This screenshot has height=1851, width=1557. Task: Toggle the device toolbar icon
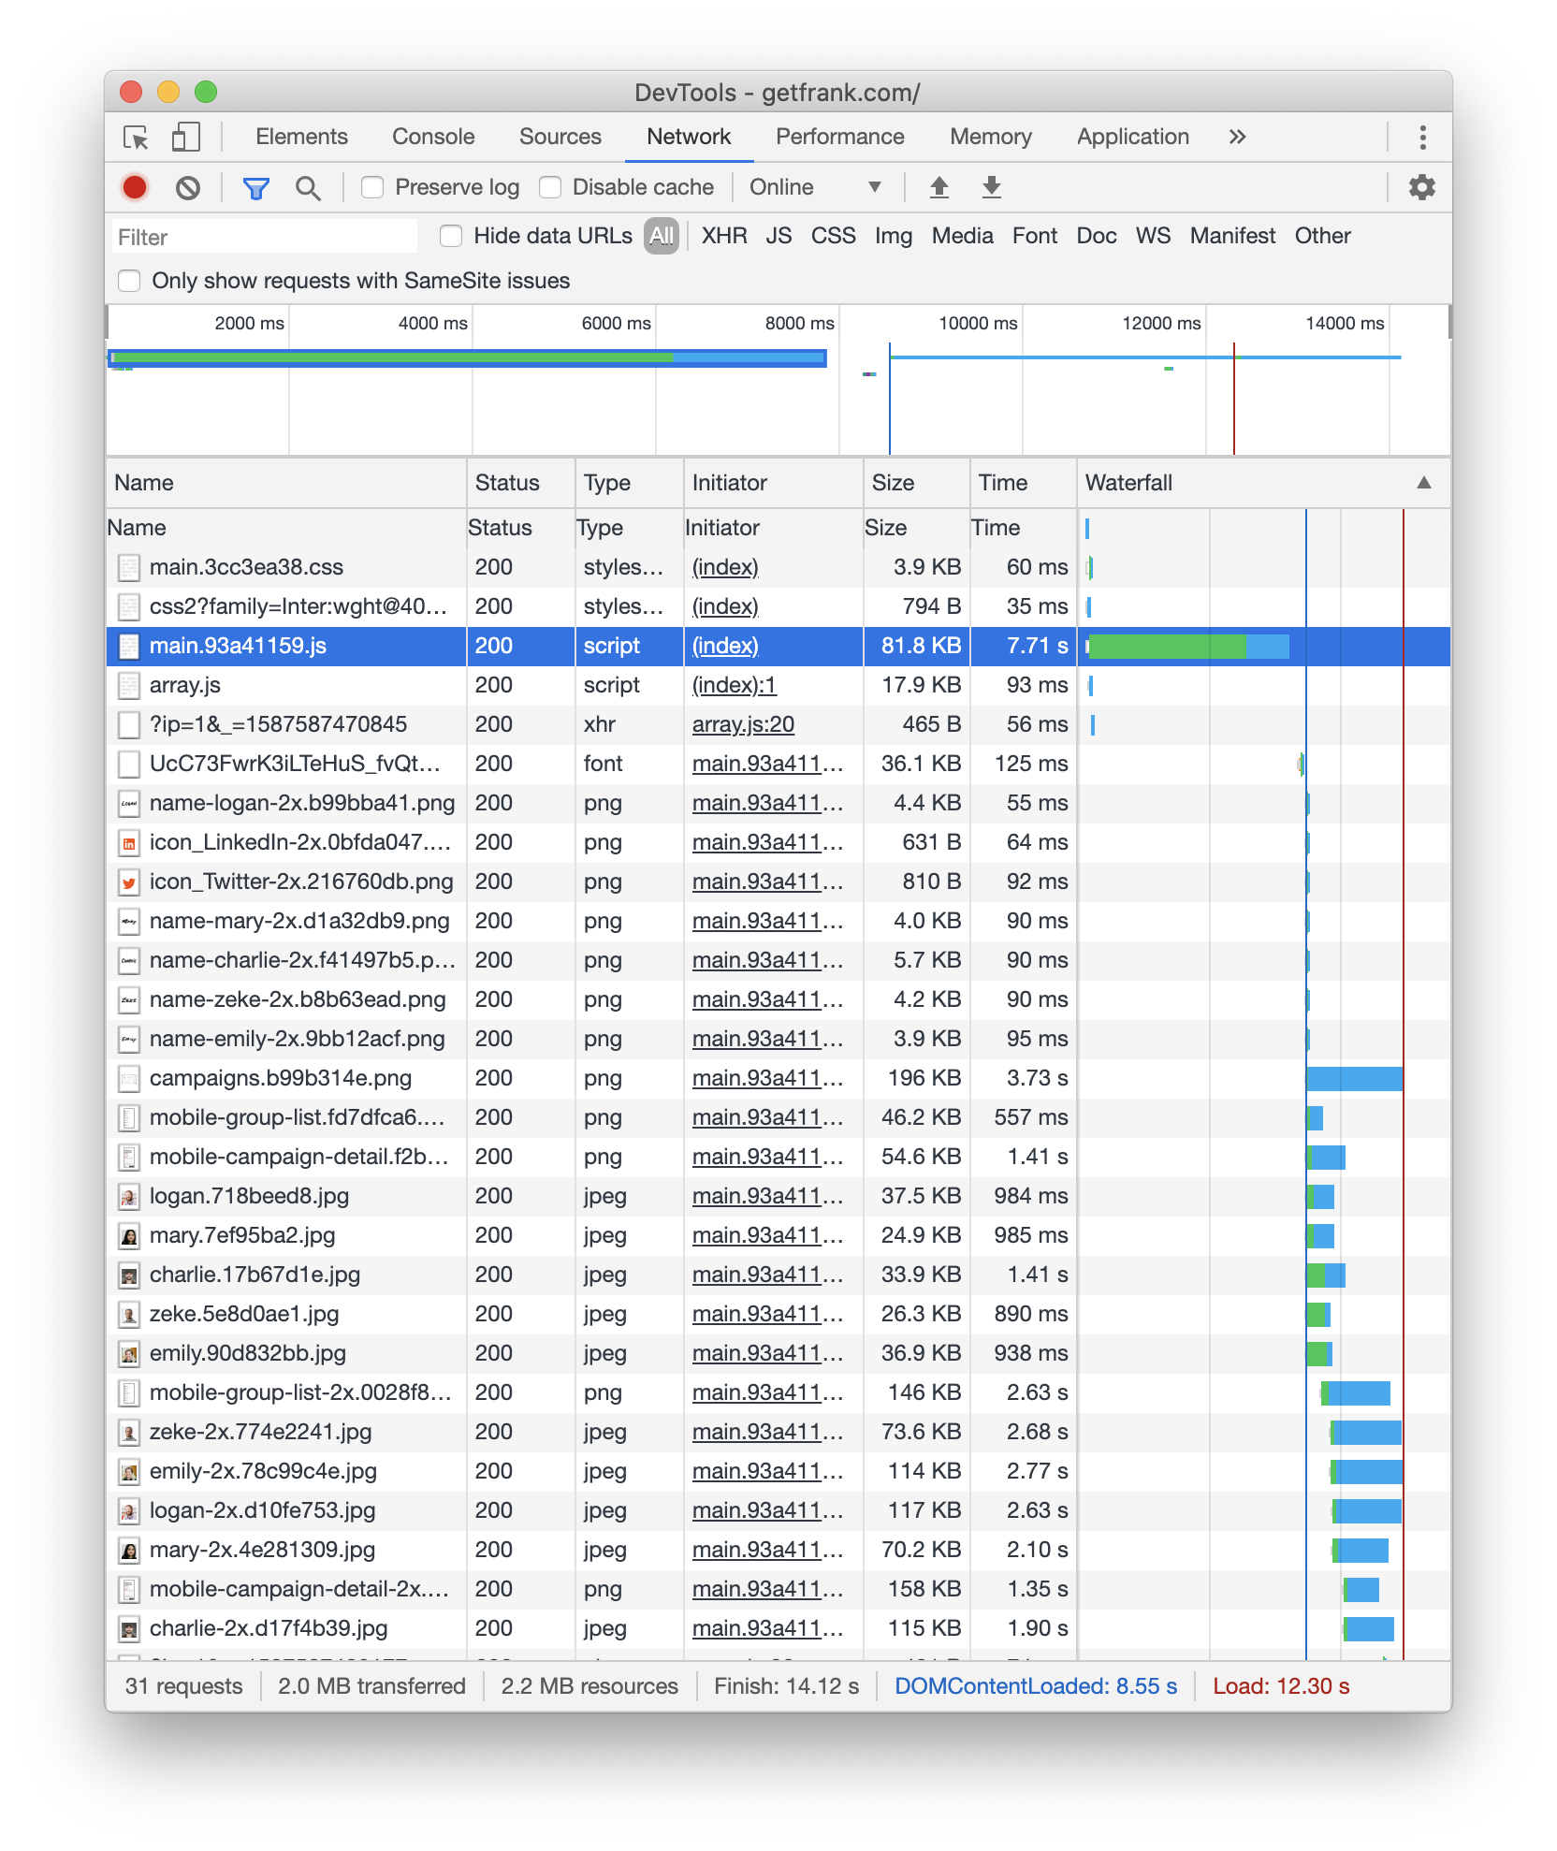186,138
